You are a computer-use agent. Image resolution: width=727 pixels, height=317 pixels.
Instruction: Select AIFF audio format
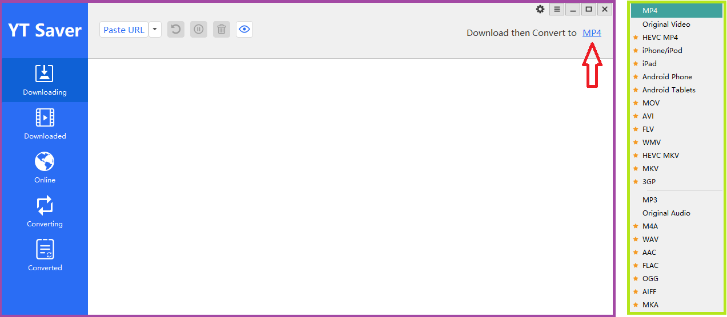[677, 292]
